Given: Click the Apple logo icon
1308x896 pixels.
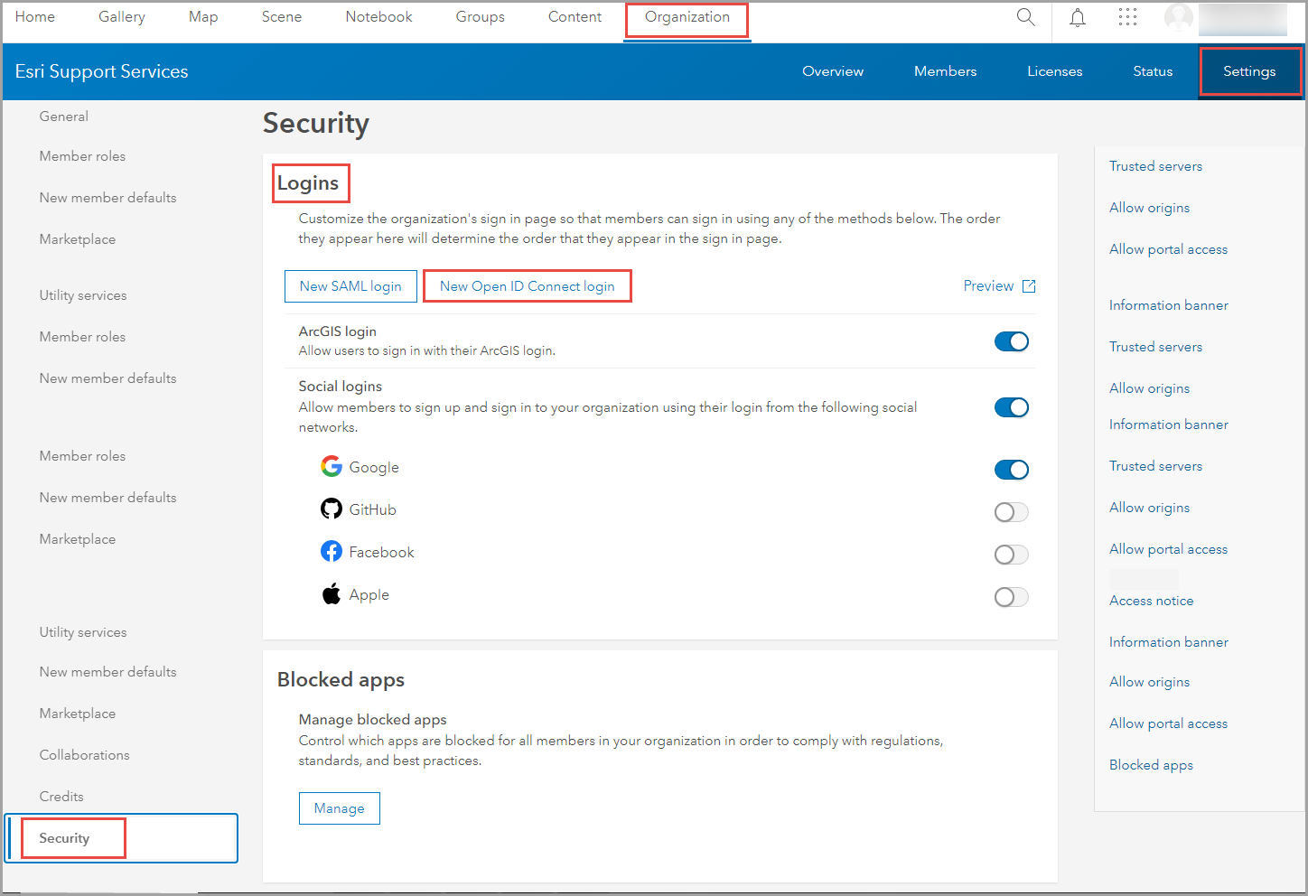Looking at the screenshot, I should point(332,593).
